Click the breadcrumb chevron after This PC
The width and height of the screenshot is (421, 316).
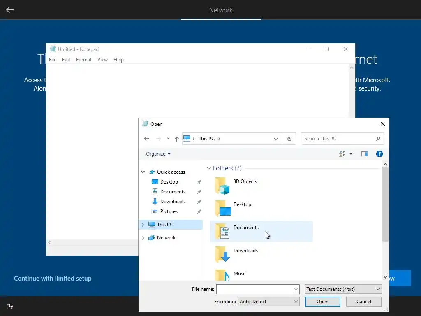(220, 139)
